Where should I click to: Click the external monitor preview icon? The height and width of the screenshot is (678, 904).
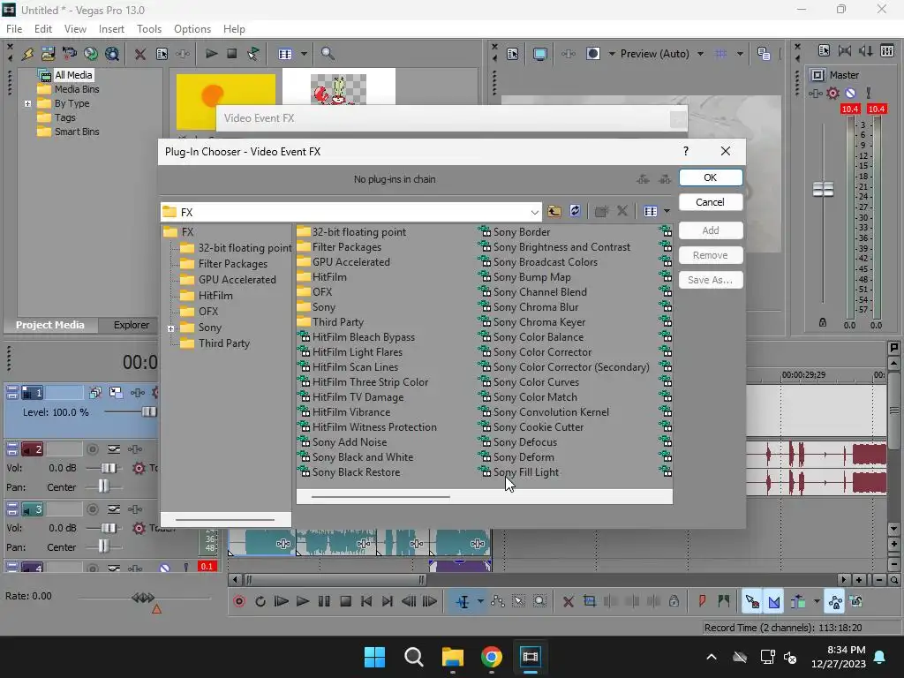pos(540,54)
